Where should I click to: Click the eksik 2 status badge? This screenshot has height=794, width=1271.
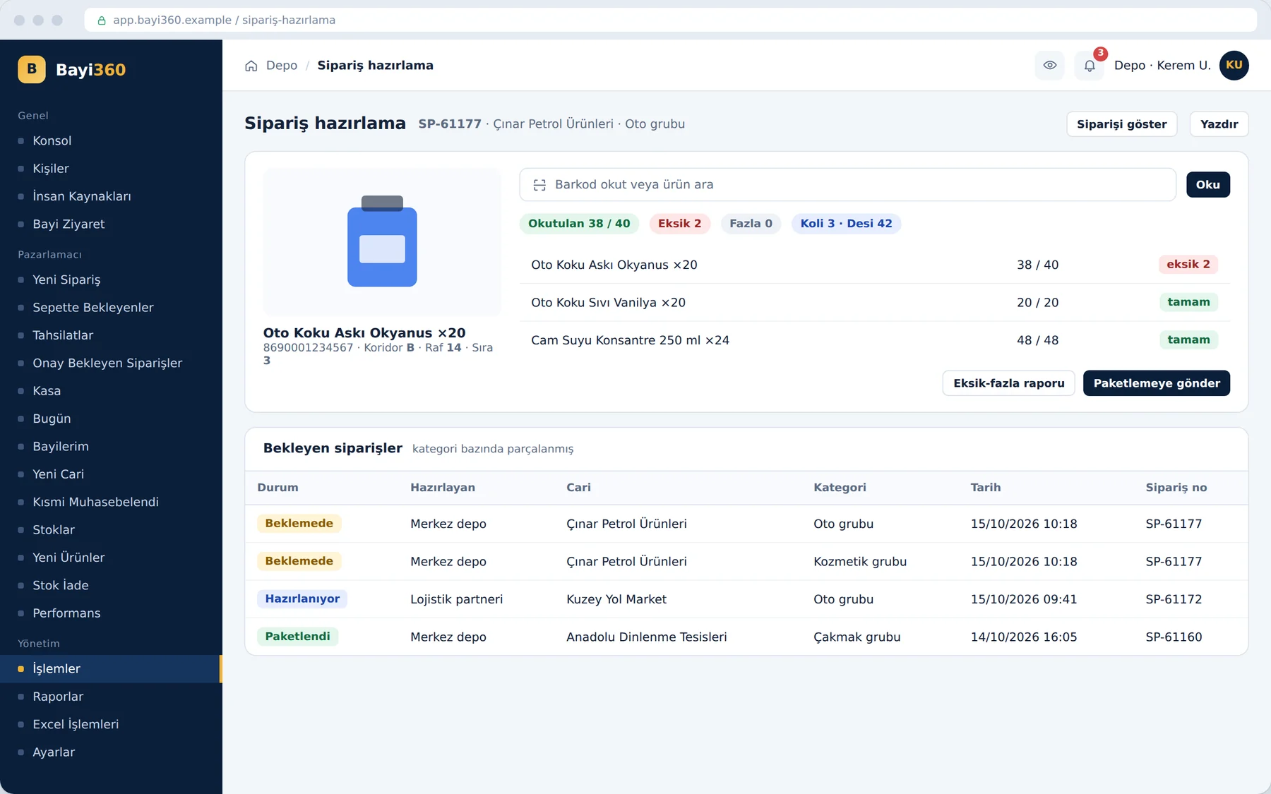pyautogui.click(x=1188, y=265)
